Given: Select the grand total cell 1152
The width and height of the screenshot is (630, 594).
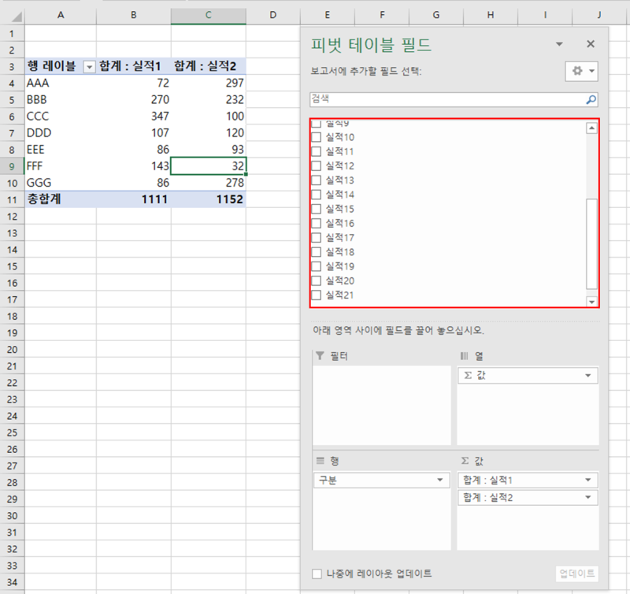Looking at the screenshot, I should (x=209, y=199).
